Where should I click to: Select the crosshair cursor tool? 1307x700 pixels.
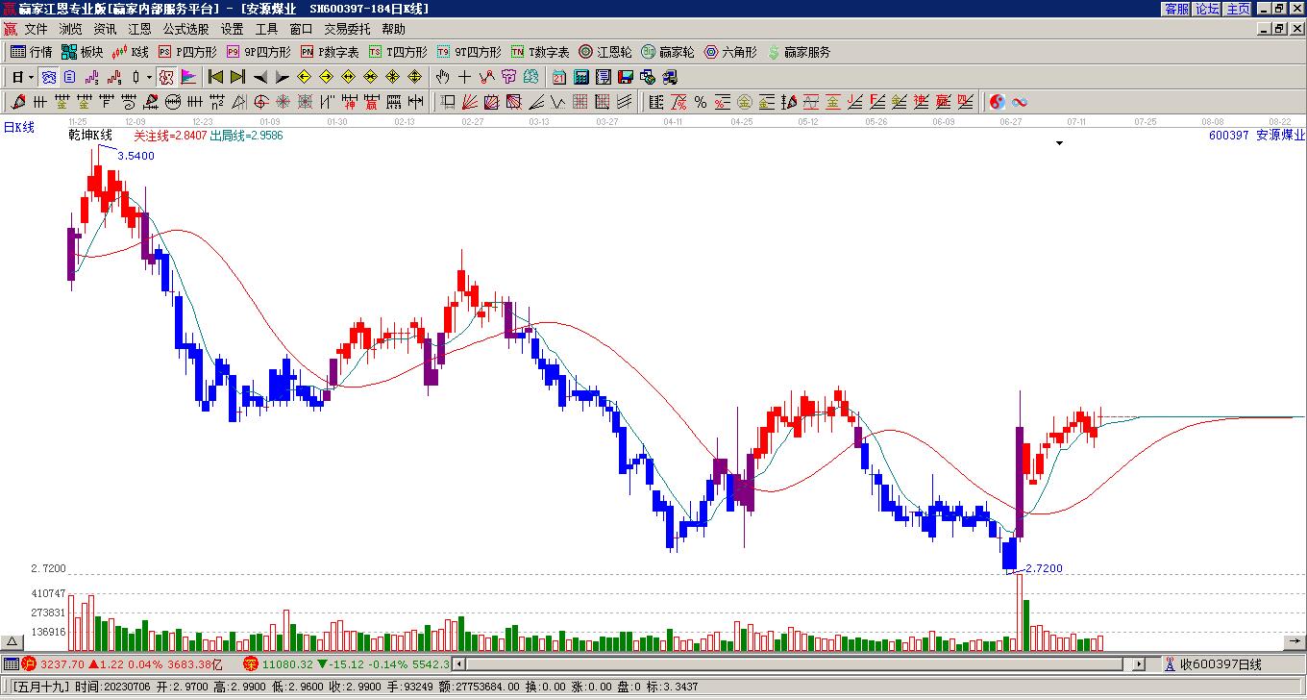[x=465, y=77]
